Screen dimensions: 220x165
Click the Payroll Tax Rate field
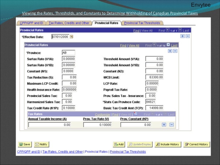pos(151,89)
